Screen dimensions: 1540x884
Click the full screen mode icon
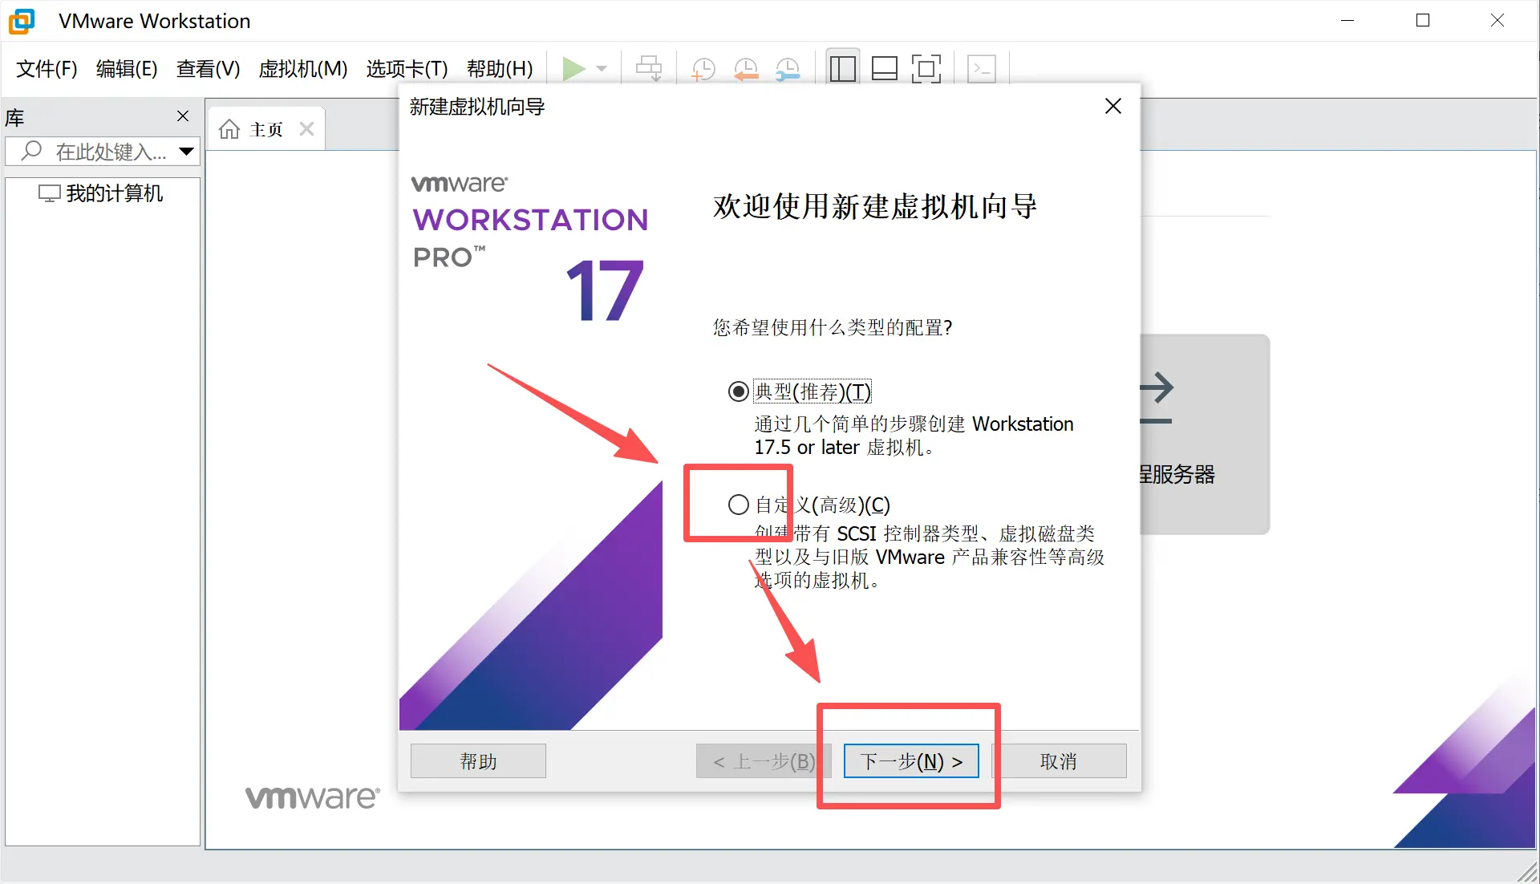tap(926, 69)
